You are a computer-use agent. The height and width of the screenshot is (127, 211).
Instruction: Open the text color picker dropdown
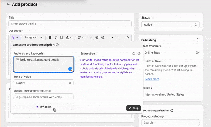click(69, 37)
